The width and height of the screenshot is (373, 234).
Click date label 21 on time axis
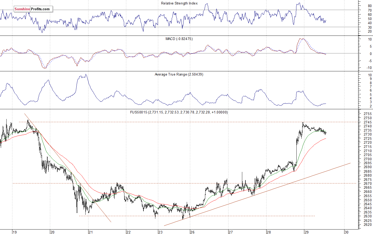click(x=91, y=232)
